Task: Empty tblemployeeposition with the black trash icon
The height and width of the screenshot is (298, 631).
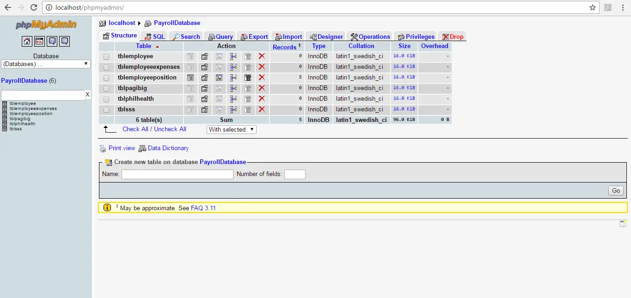Action: (248, 78)
